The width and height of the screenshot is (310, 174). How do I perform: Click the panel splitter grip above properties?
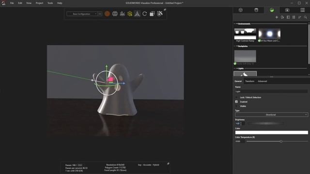[271, 77]
